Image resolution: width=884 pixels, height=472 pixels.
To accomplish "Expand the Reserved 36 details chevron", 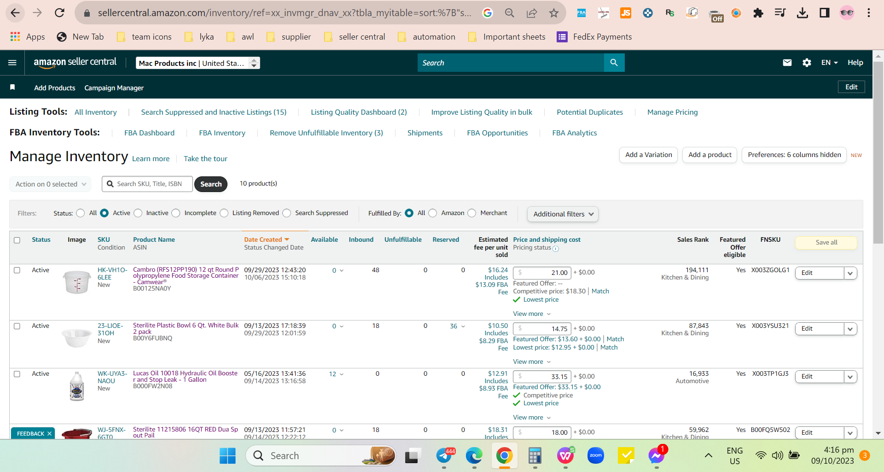I will coord(463,326).
